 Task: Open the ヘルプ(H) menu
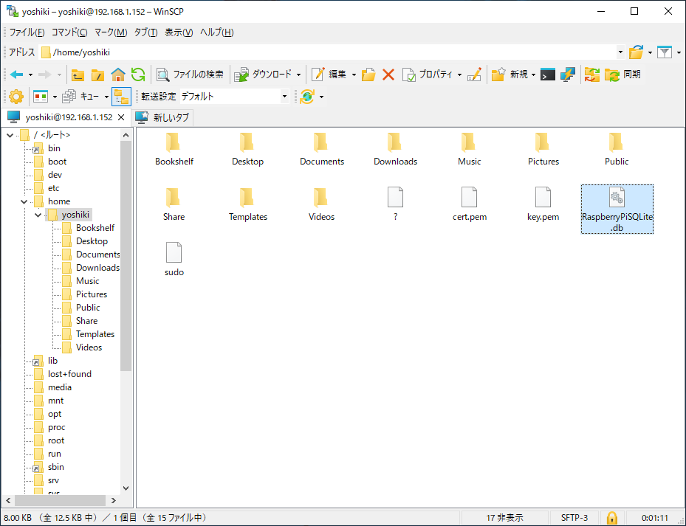216,32
